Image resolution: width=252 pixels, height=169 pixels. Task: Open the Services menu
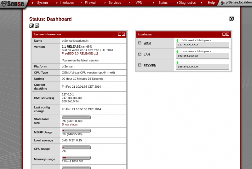coord(115,3)
